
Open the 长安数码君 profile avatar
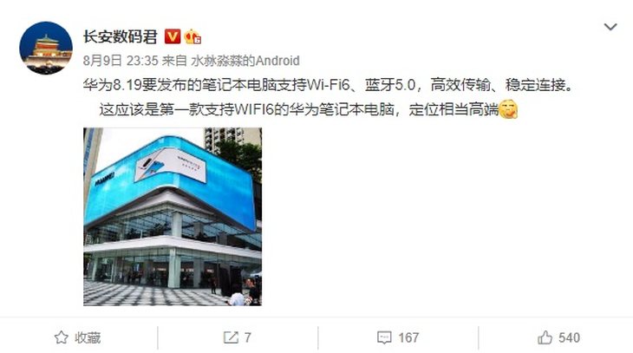pos(46,48)
